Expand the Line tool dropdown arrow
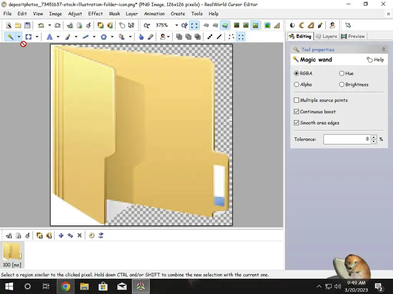393x294 pixels. point(94,37)
